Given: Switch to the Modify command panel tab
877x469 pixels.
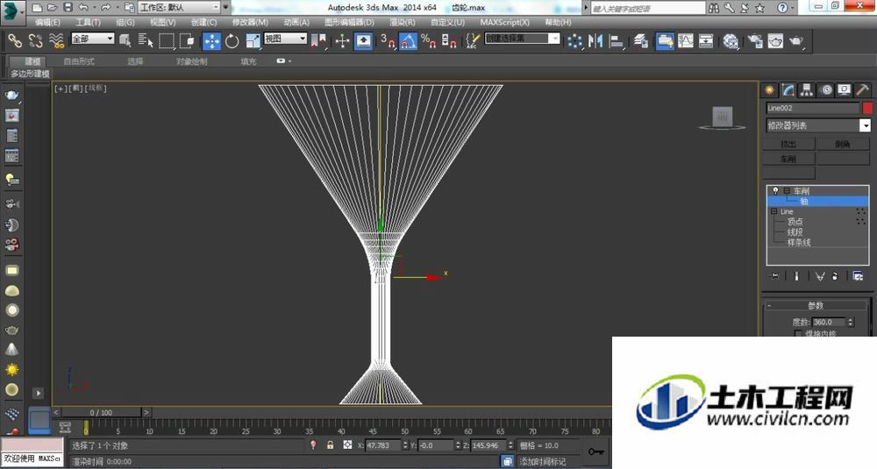Looking at the screenshot, I should 788,90.
